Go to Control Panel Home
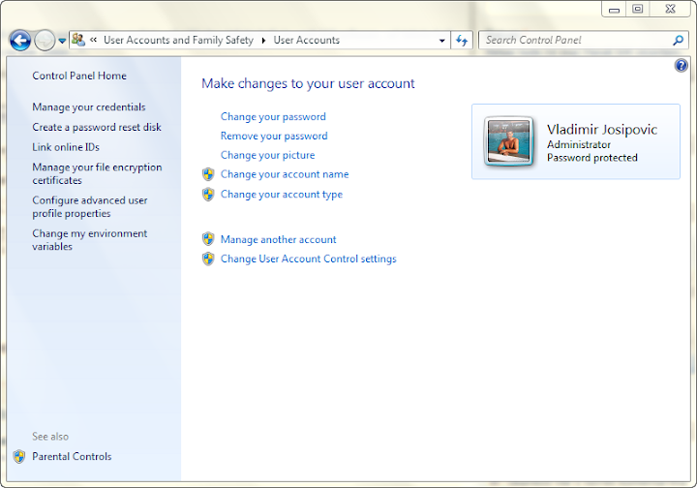Screen dimensions: 697x488 [x=79, y=76]
